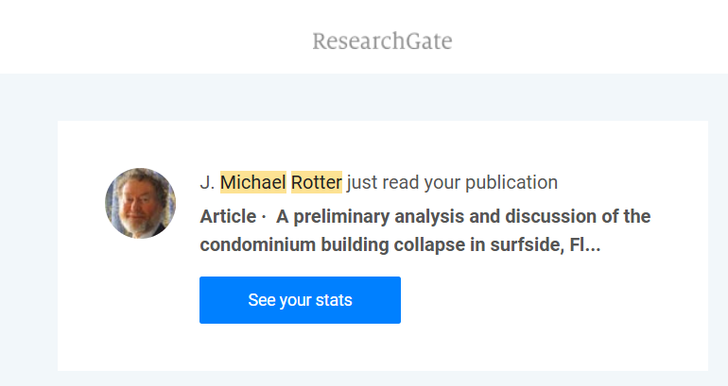This screenshot has width=728, height=386.
Task: Click the highlighted surname "Rotter"
Action: pos(316,182)
